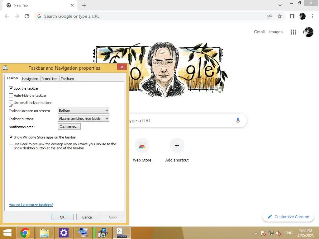The height and width of the screenshot is (239, 319).
Task: Open the clock and date
Action: (x=306, y=233)
